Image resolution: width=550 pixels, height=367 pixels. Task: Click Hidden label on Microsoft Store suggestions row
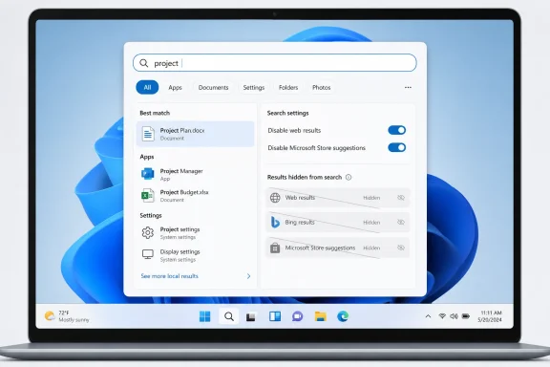point(371,248)
